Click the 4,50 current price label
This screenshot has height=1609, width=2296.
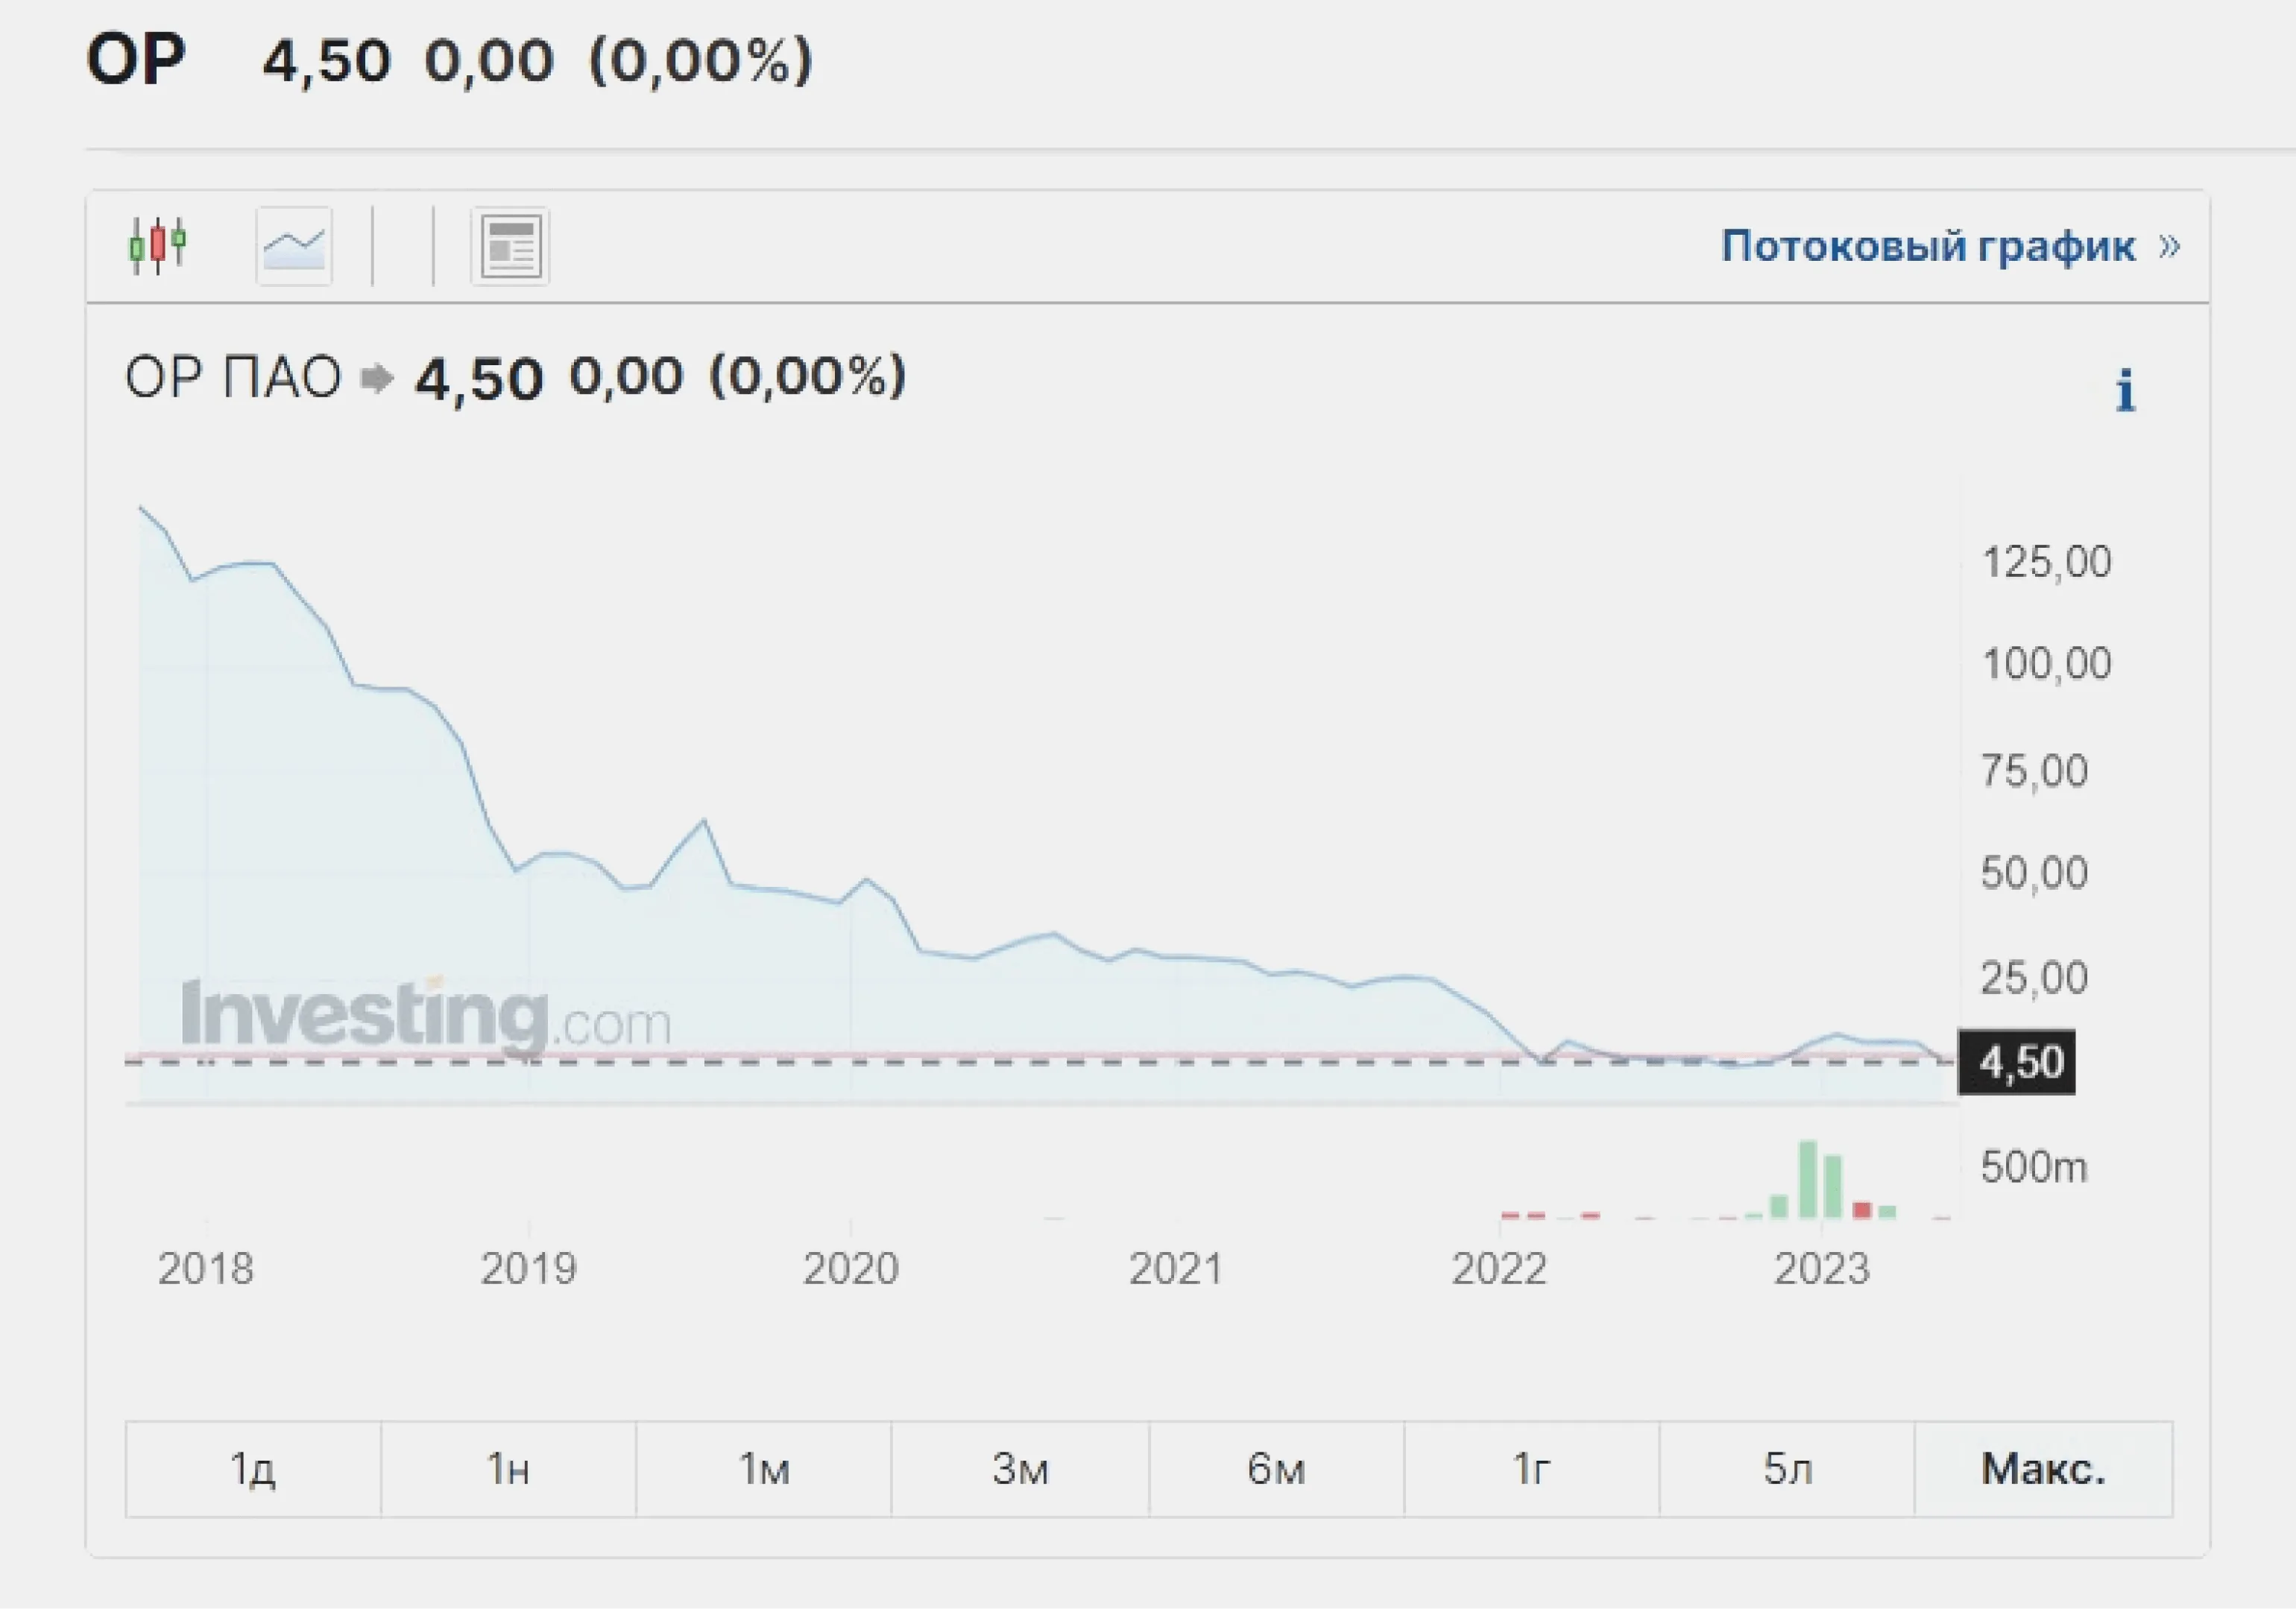coord(2016,1062)
